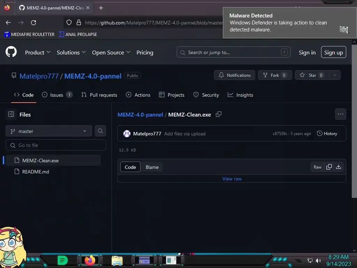This screenshot has height=268, width=357.
Task: Open the Projects tab
Action: pyautogui.click(x=172, y=95)
